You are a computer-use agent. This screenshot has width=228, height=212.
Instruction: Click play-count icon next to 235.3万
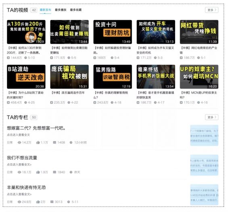pyautogui.click(x=52, y=102)
